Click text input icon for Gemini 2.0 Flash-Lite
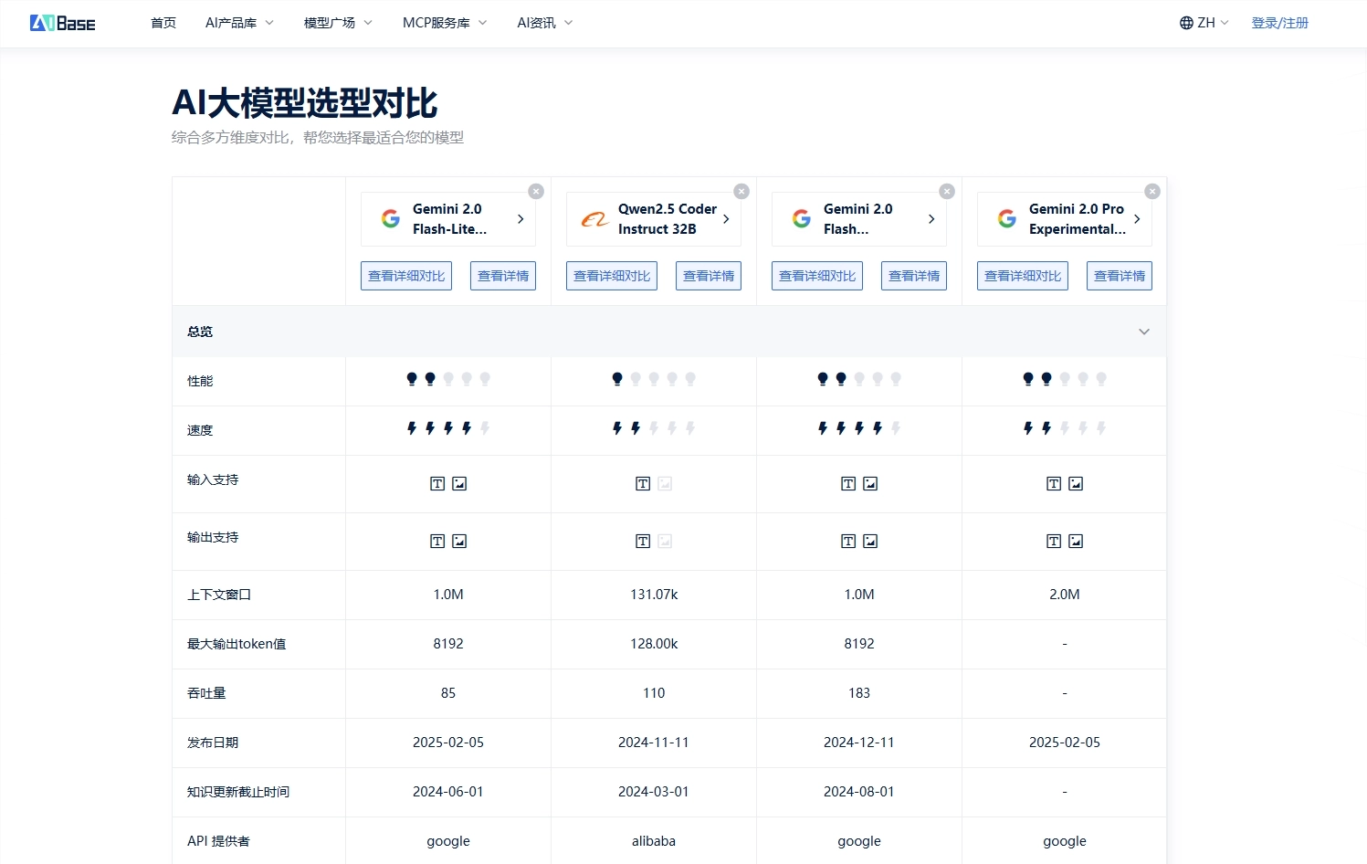Viewport: 1367px width, 864px height. tap(437, 484)
